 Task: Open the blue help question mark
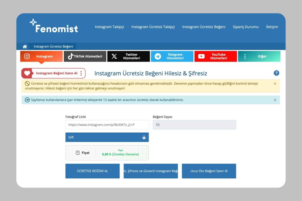tap(276, 73)
